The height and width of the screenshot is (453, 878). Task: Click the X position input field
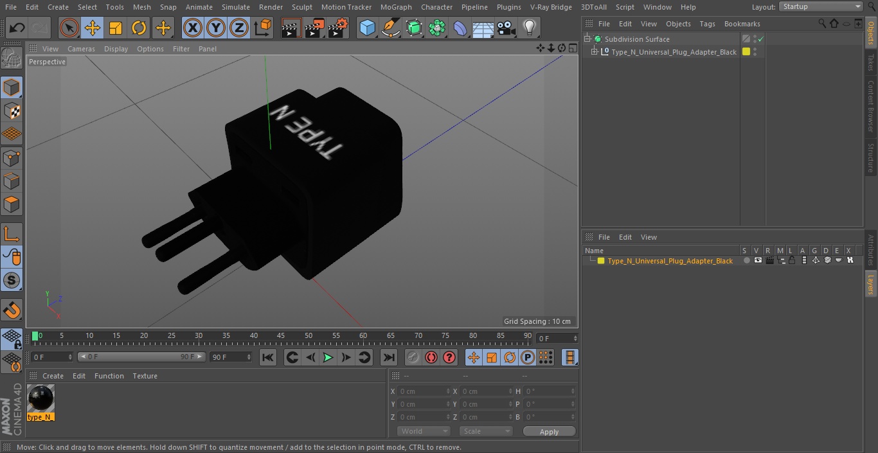(424, 391)
